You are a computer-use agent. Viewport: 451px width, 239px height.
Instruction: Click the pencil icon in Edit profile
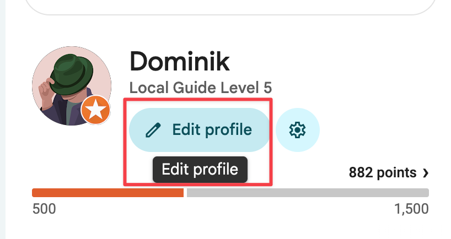tap(153, 130)
